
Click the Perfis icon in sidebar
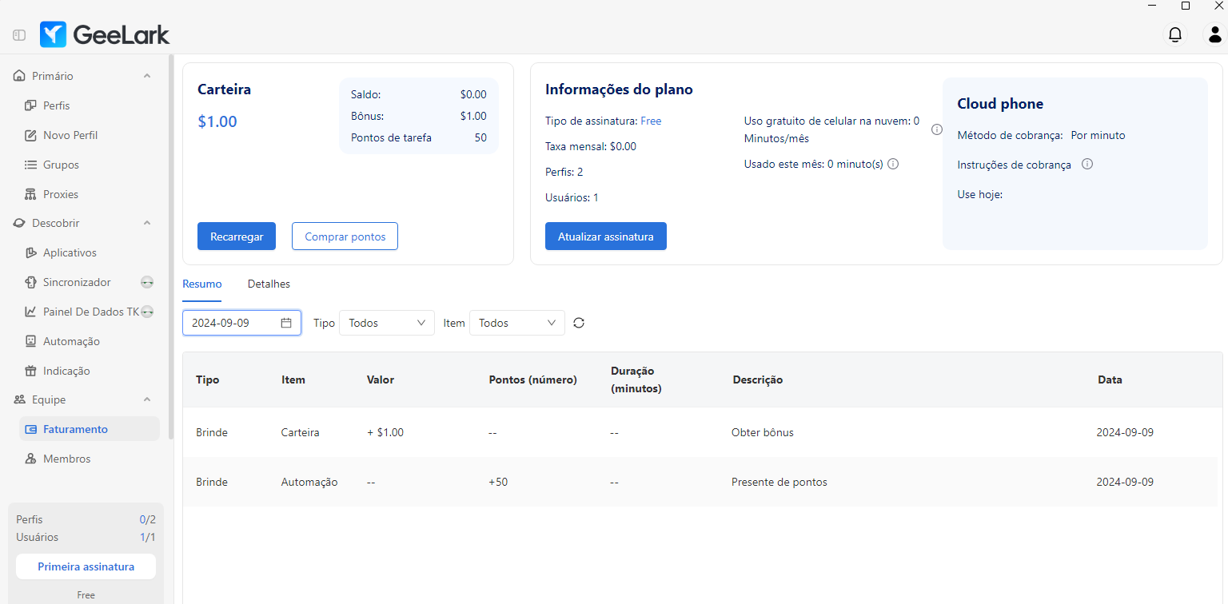tap(30, 105)
